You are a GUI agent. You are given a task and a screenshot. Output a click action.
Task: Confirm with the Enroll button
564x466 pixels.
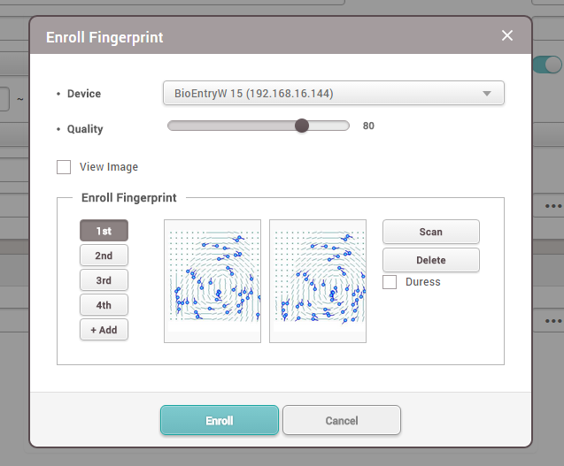pyautogui.click(x=220, y=420)
